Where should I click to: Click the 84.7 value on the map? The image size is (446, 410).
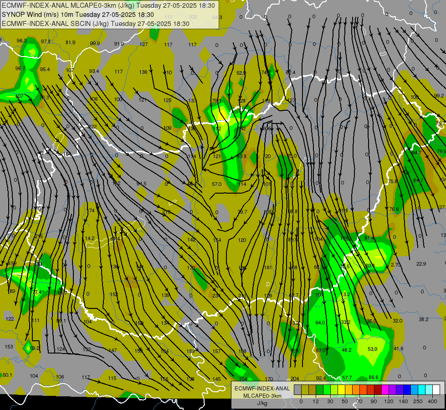point(418,180)
